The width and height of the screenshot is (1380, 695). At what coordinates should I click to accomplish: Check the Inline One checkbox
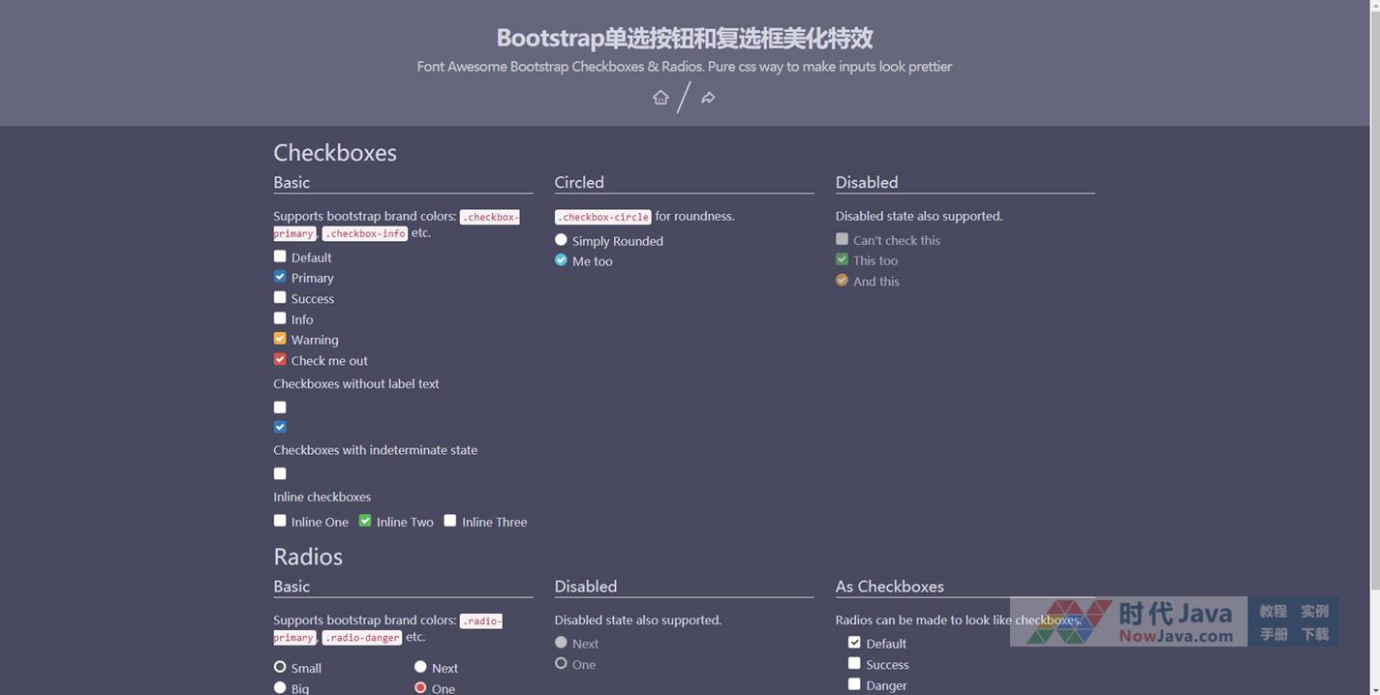click(280, 521)
